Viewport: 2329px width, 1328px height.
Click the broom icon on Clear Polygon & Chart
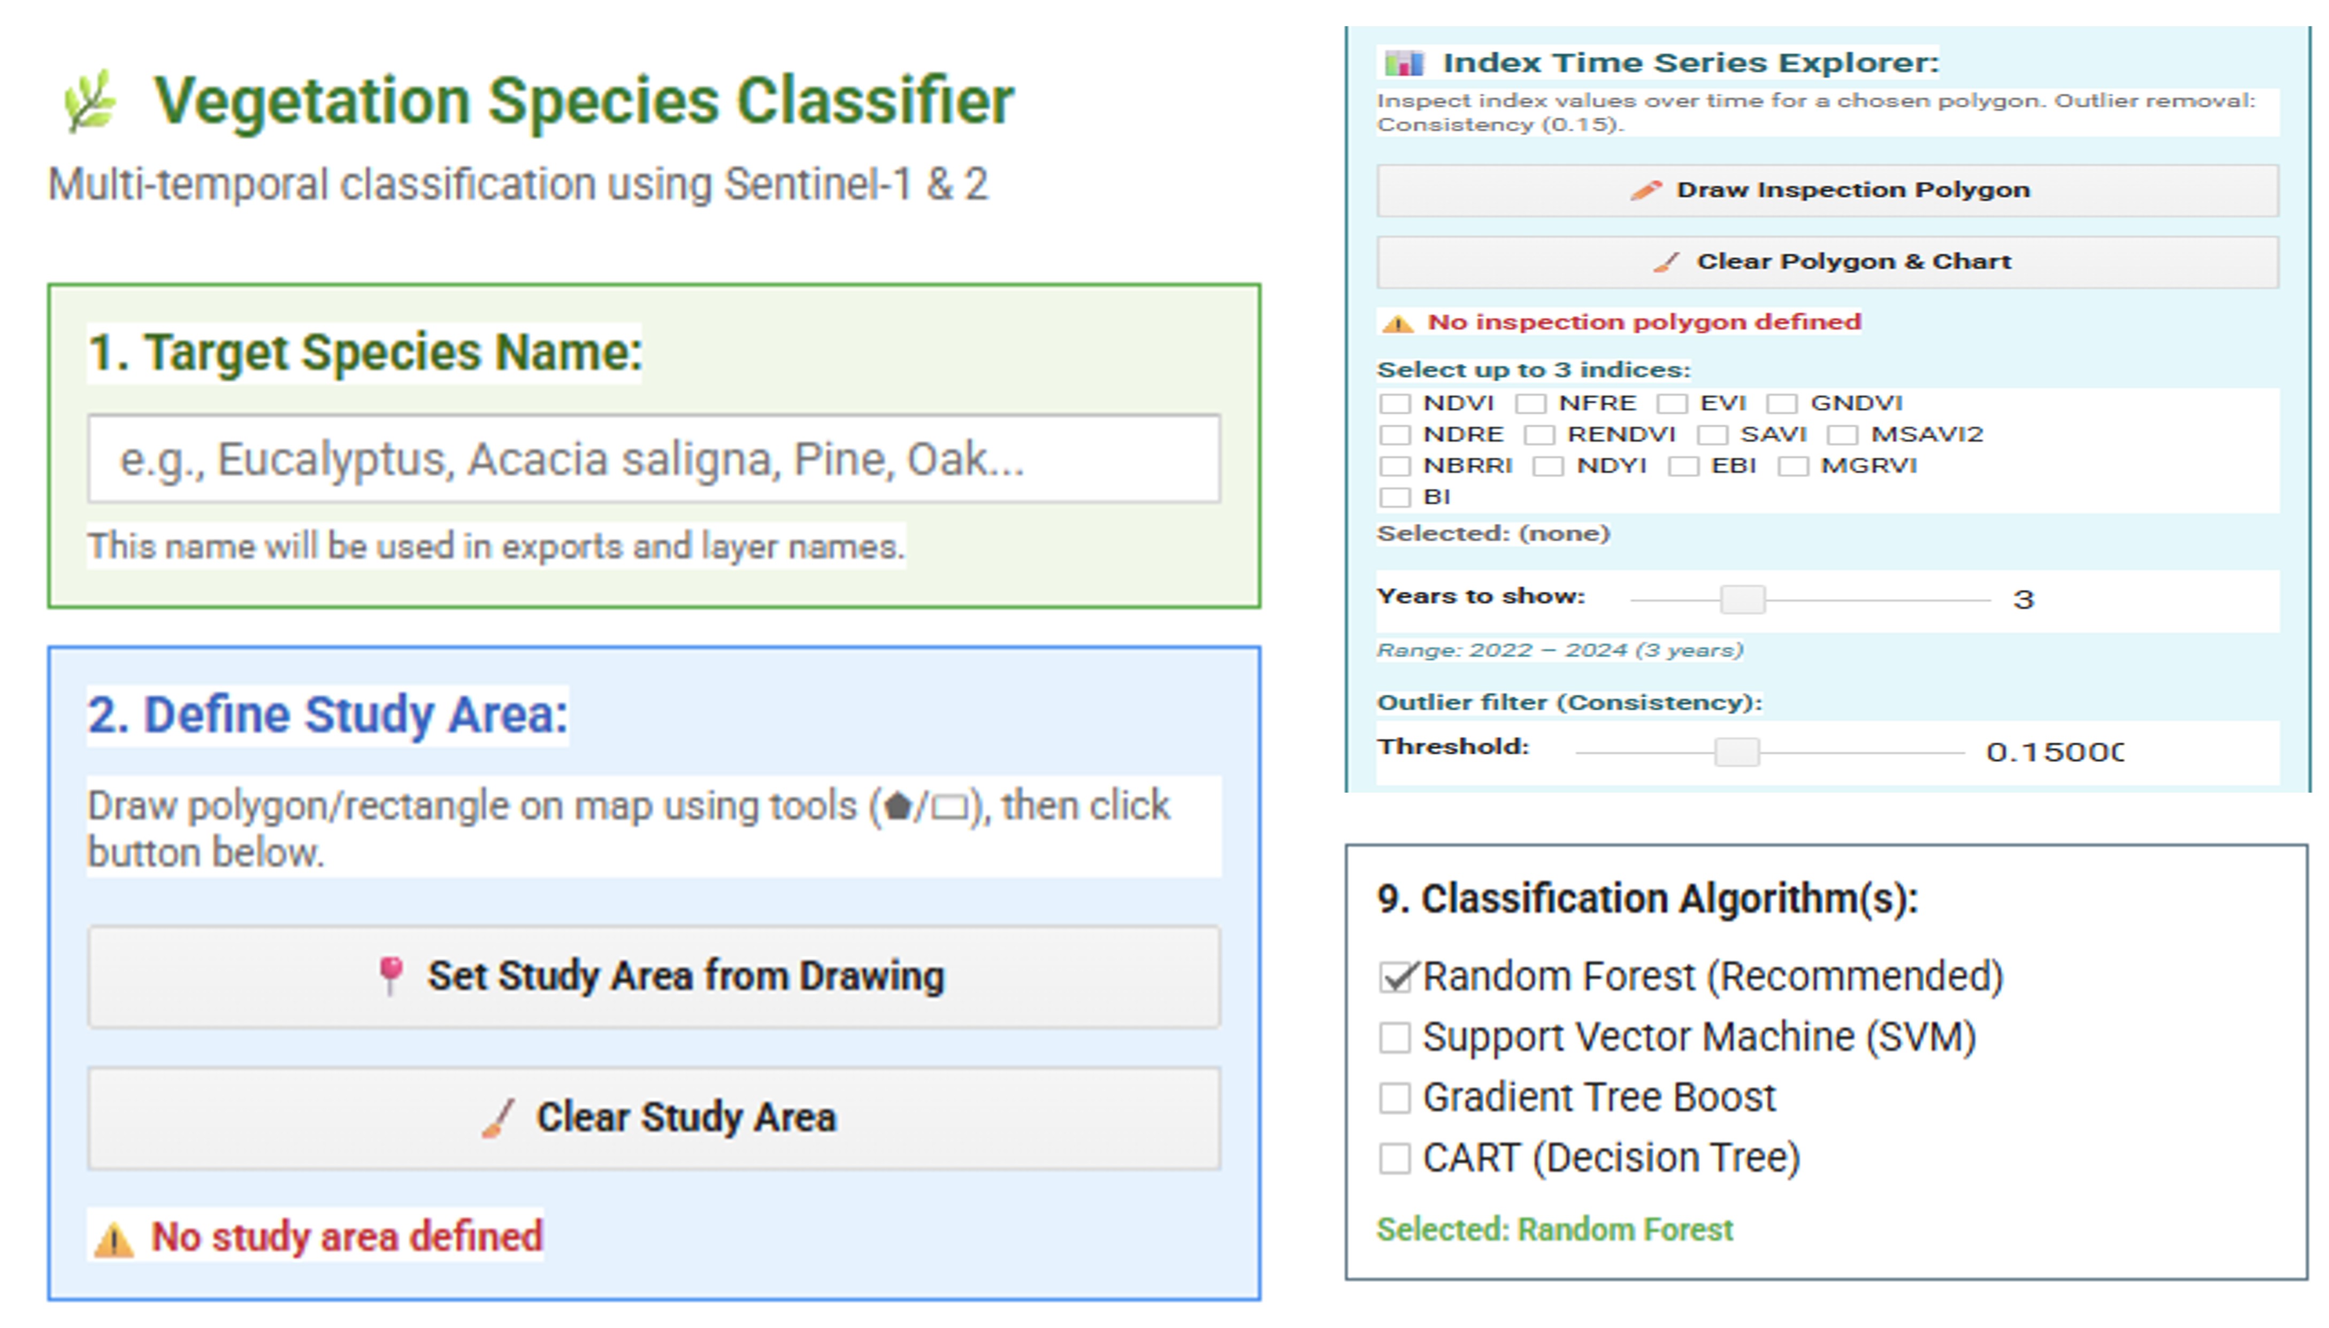[1666, 262]
